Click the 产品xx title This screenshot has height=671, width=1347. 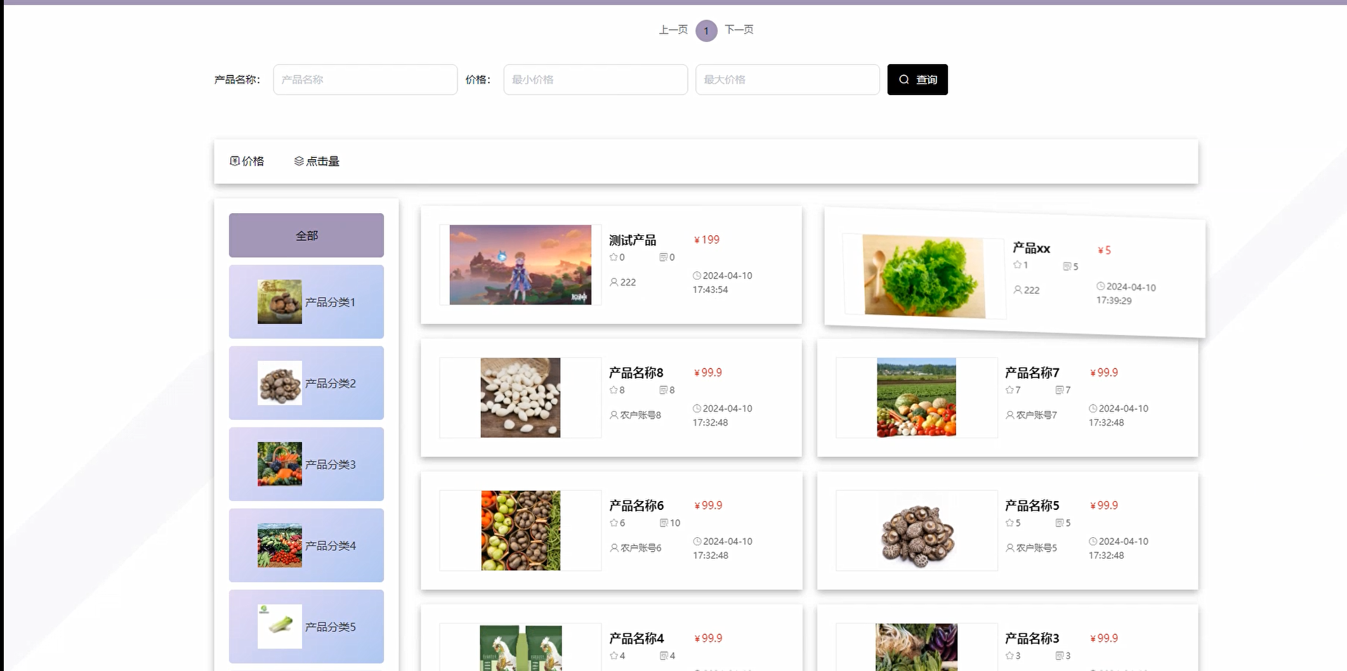click(x=1031, y=248)
